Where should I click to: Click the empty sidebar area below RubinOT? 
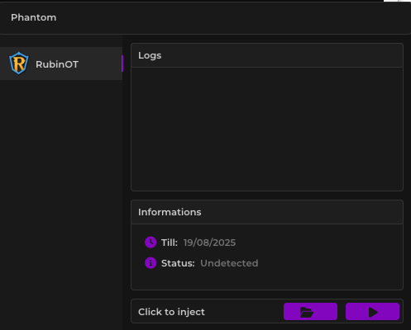click(x=61, y=204)
